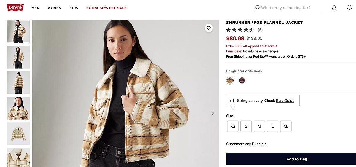356x167 pixels.
Task: Click the search magnifier icon
Action: (x=257, y=8)
